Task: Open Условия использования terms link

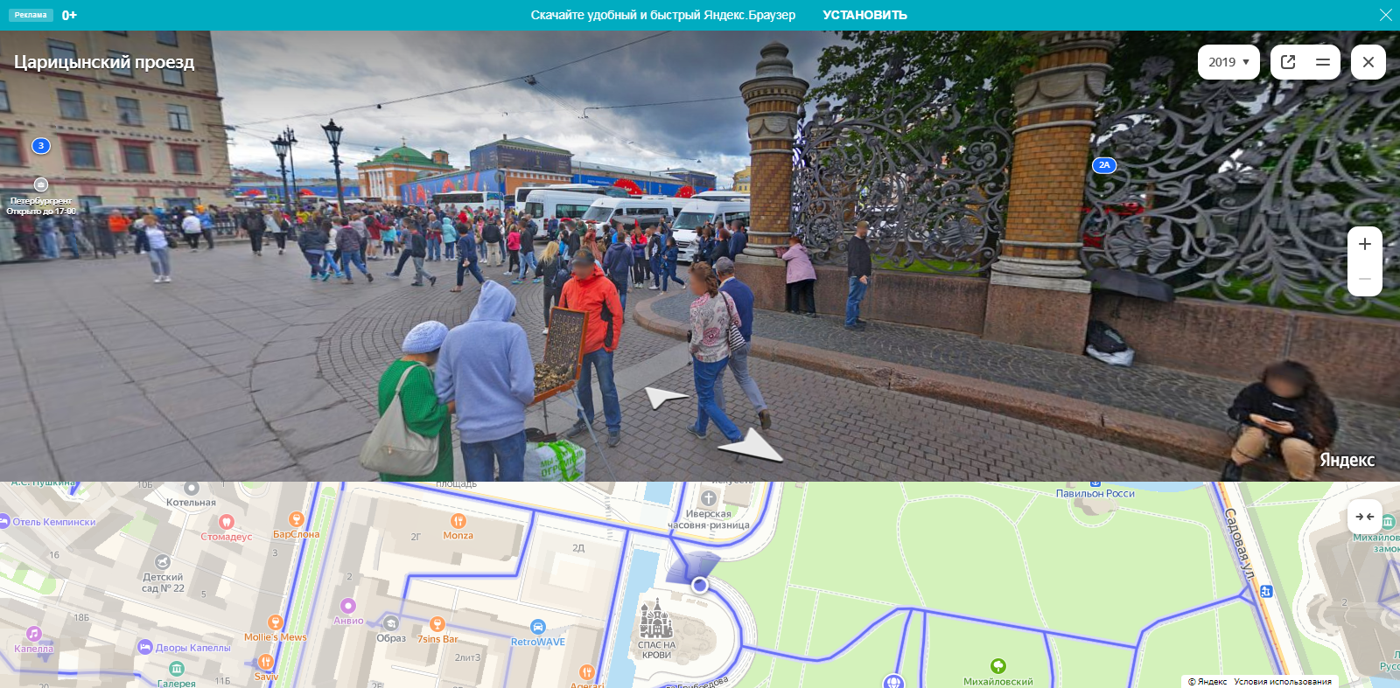Action: point(1282,682)
